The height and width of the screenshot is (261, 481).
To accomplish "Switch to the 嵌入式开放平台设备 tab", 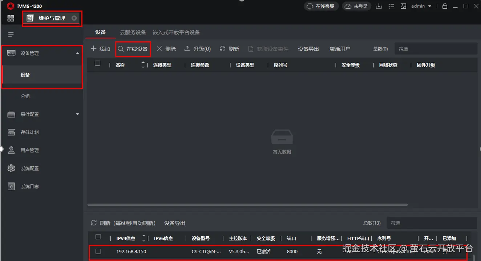I will (x=176, y=32).
